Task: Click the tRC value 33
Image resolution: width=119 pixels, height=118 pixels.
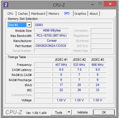Action: point(98,90)
